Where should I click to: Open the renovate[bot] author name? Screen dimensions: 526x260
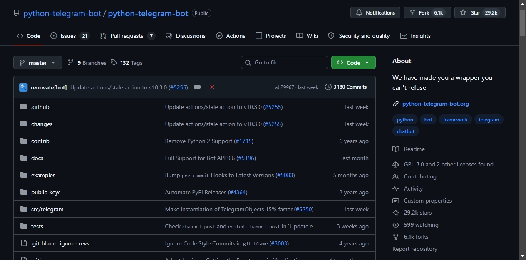pos(49,87)
